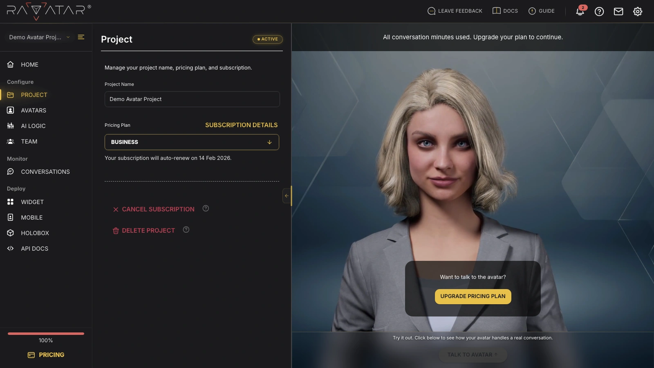Click SUBSCRIPTION DETAILS link

[241, 125]
